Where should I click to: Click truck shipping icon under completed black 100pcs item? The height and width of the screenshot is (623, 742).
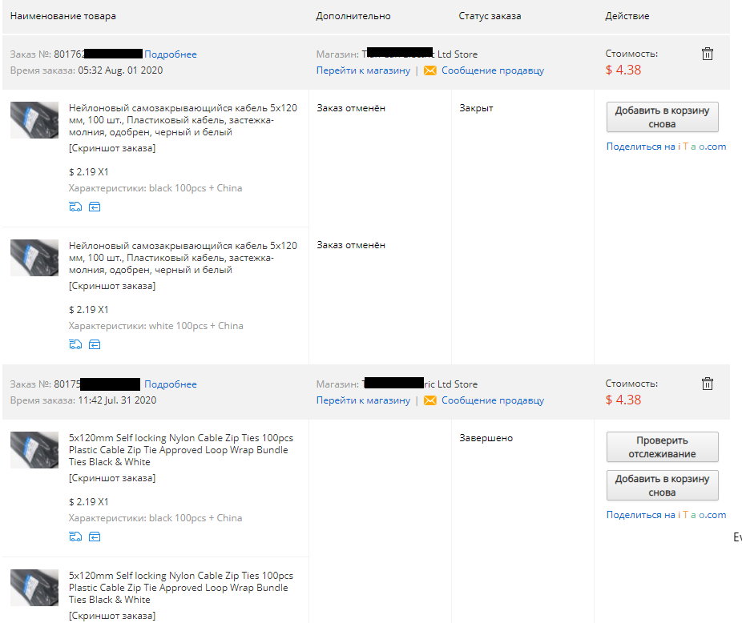coord(75,537)
